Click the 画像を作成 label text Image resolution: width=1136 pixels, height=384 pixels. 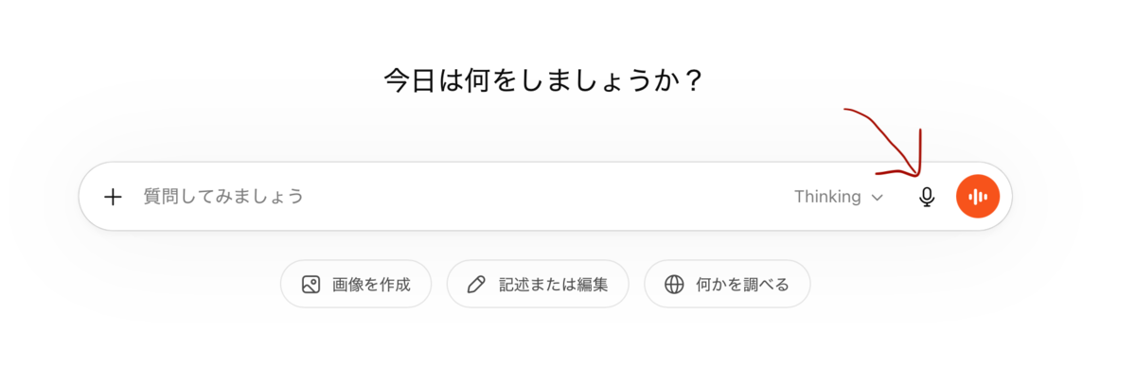371,284
